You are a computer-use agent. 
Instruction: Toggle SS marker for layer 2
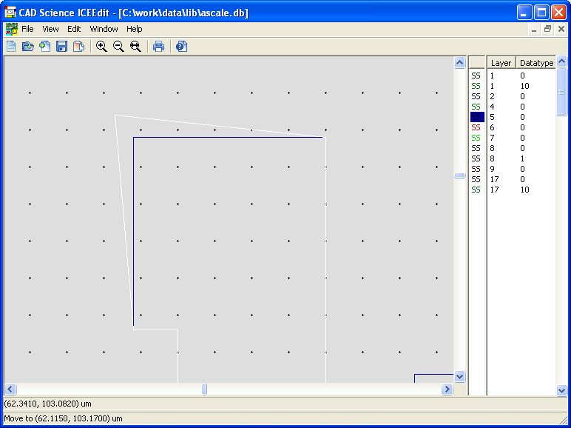pyautogui.click(x=476, y=96)
